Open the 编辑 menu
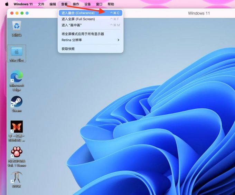235x195 pixels. pos(53,4)
